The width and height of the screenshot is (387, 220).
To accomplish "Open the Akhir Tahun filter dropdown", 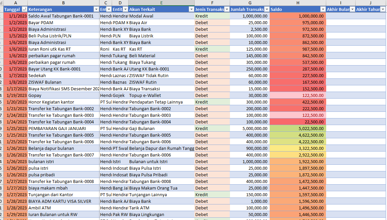I will click(x=383, y=9).
